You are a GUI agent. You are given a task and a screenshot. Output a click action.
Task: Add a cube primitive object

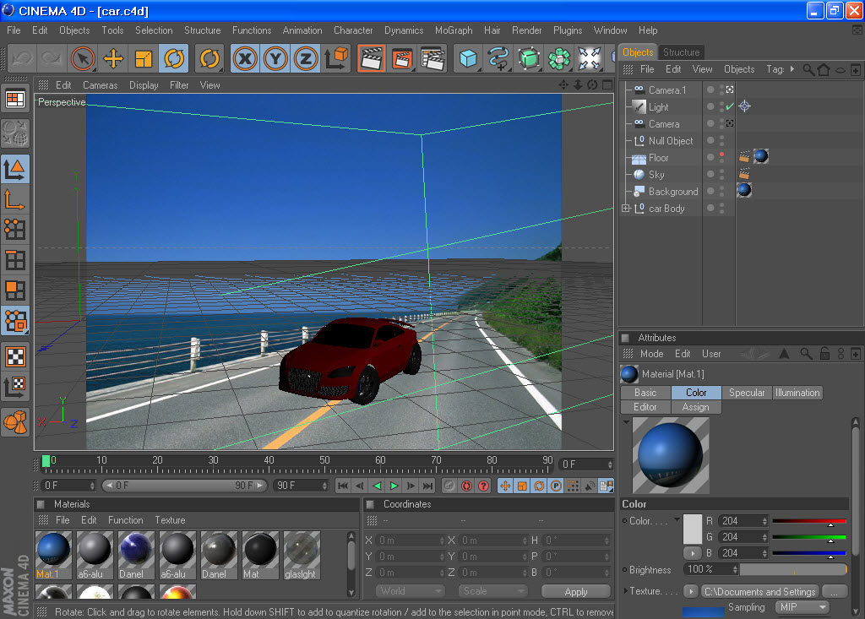pyautogui.click(x=468, y=58)
